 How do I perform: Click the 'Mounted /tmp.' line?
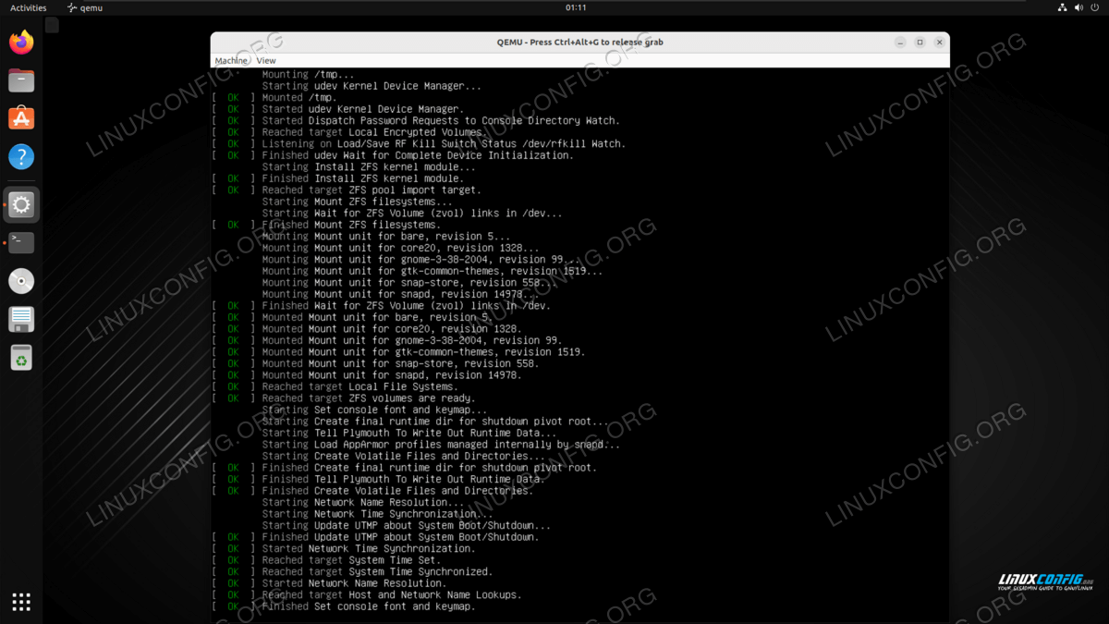[299, 97]
